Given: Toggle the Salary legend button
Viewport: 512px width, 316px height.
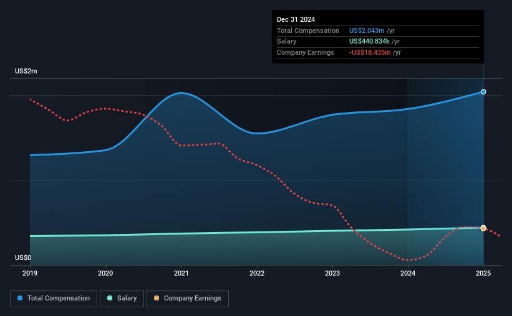Looking at the screenshot, I should pyautogui.click(x=122, y=299).
